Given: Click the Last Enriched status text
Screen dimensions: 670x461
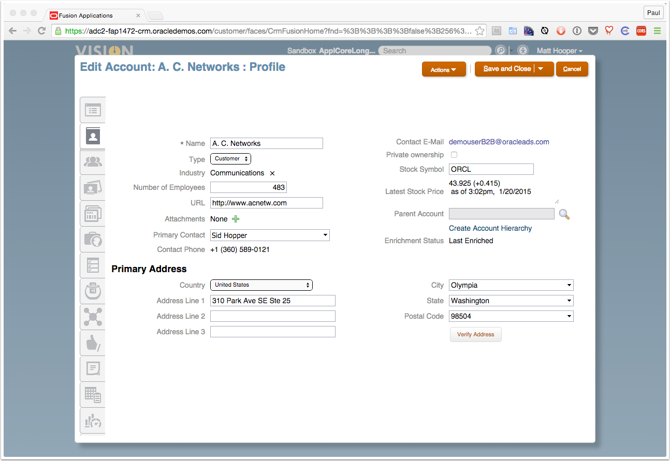Looking at the screenshot, I should (x=471, y=241).
